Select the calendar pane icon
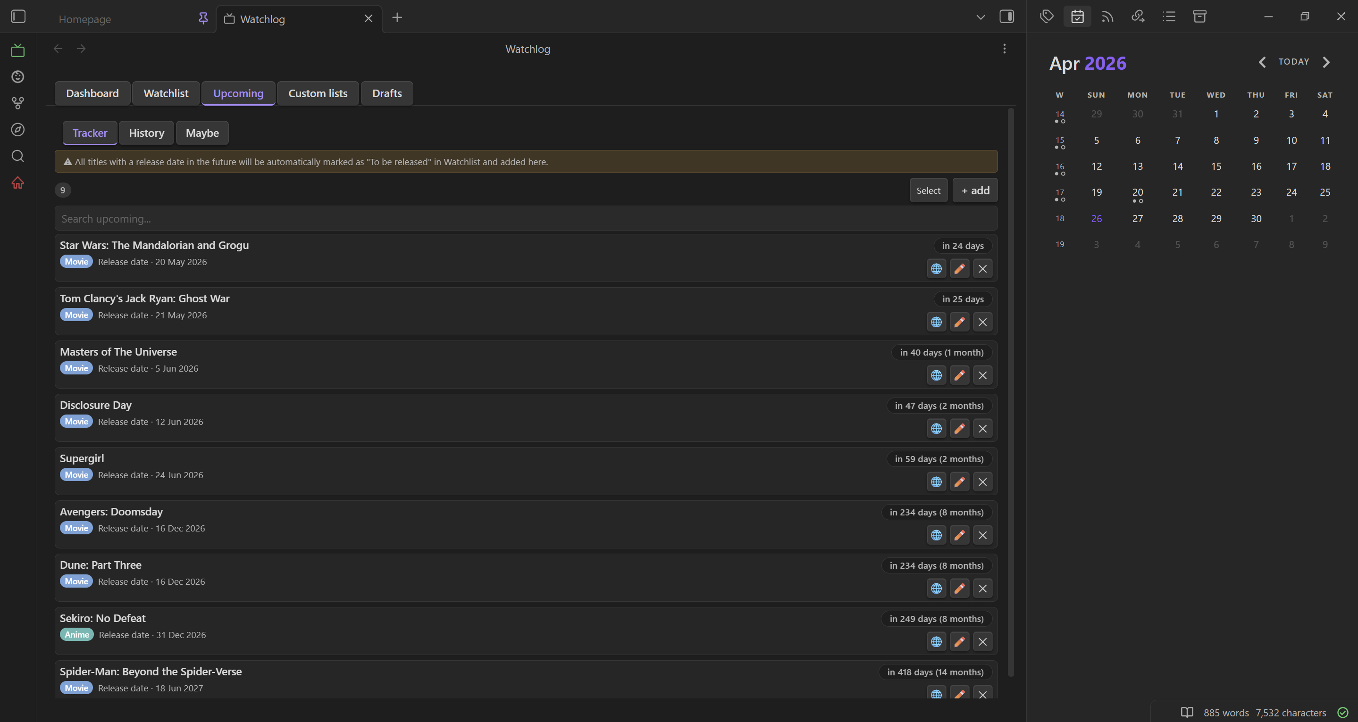 click(1077, 17)
